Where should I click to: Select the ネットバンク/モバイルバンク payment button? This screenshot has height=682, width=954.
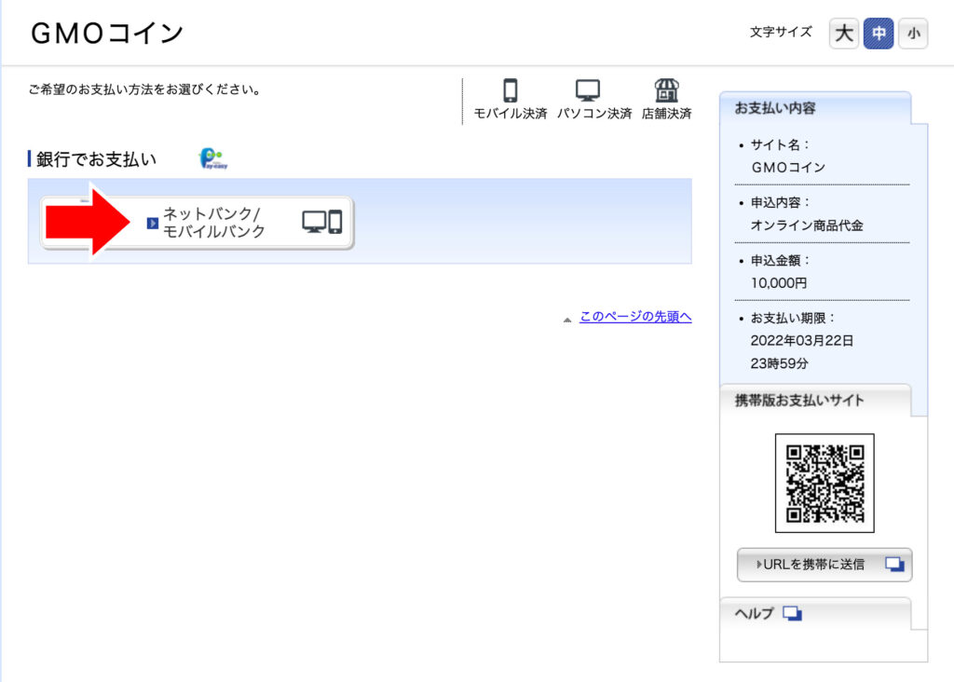tap(197, 223)
